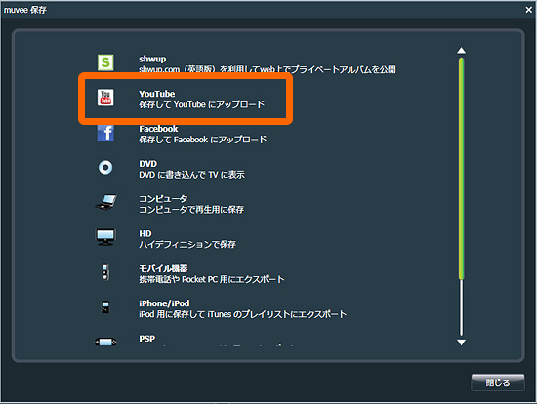
Task: Click the 保存して YouTube にアップロード description
Action: [x=202, y=104]
